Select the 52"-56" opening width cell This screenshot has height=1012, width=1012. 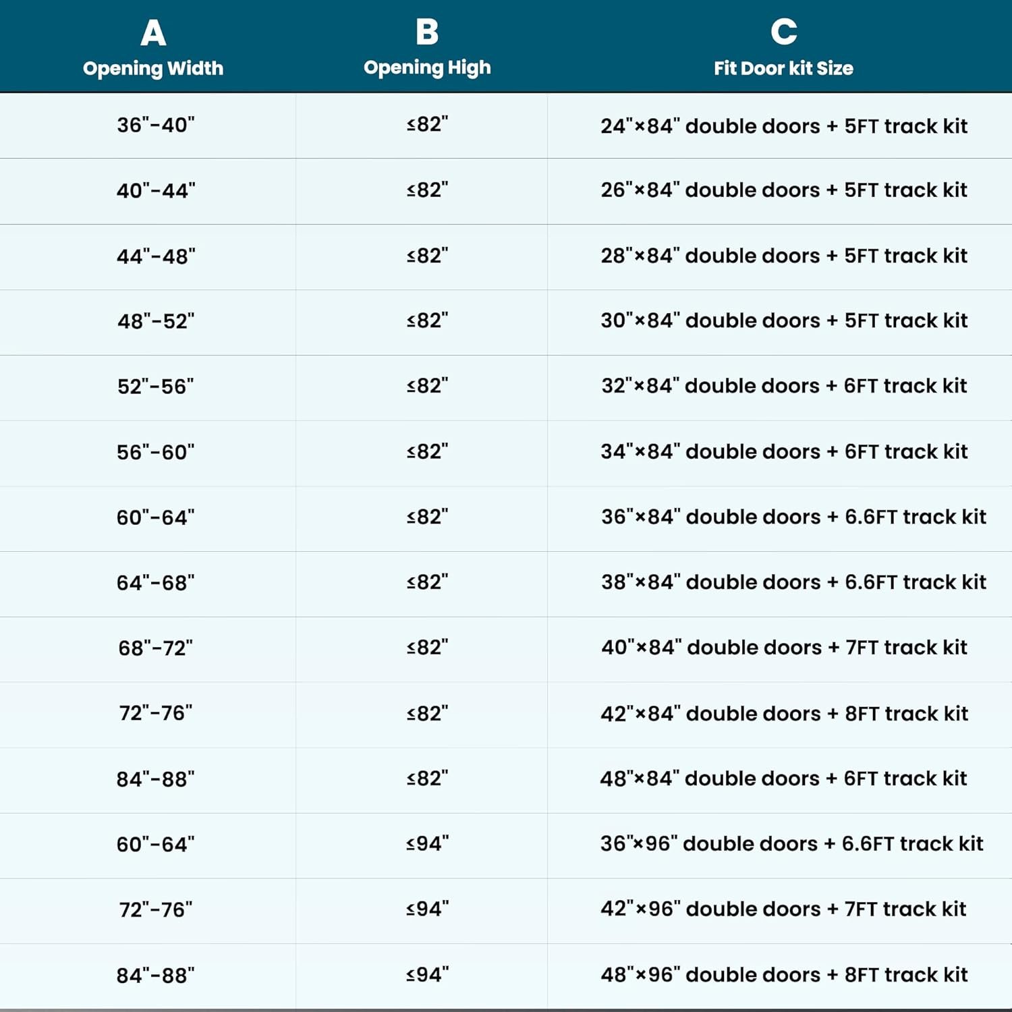point(155,387)
